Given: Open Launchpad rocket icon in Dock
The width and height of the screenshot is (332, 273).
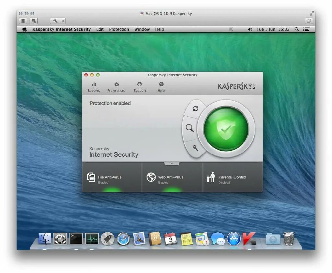Looking at the screenshot, I should coord(108,239).
